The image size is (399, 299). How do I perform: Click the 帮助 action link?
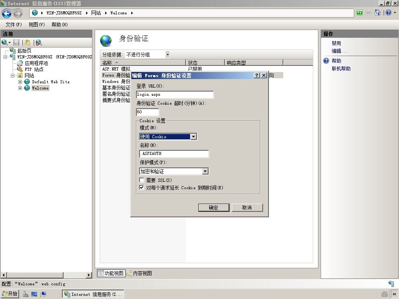click(336, 61)
